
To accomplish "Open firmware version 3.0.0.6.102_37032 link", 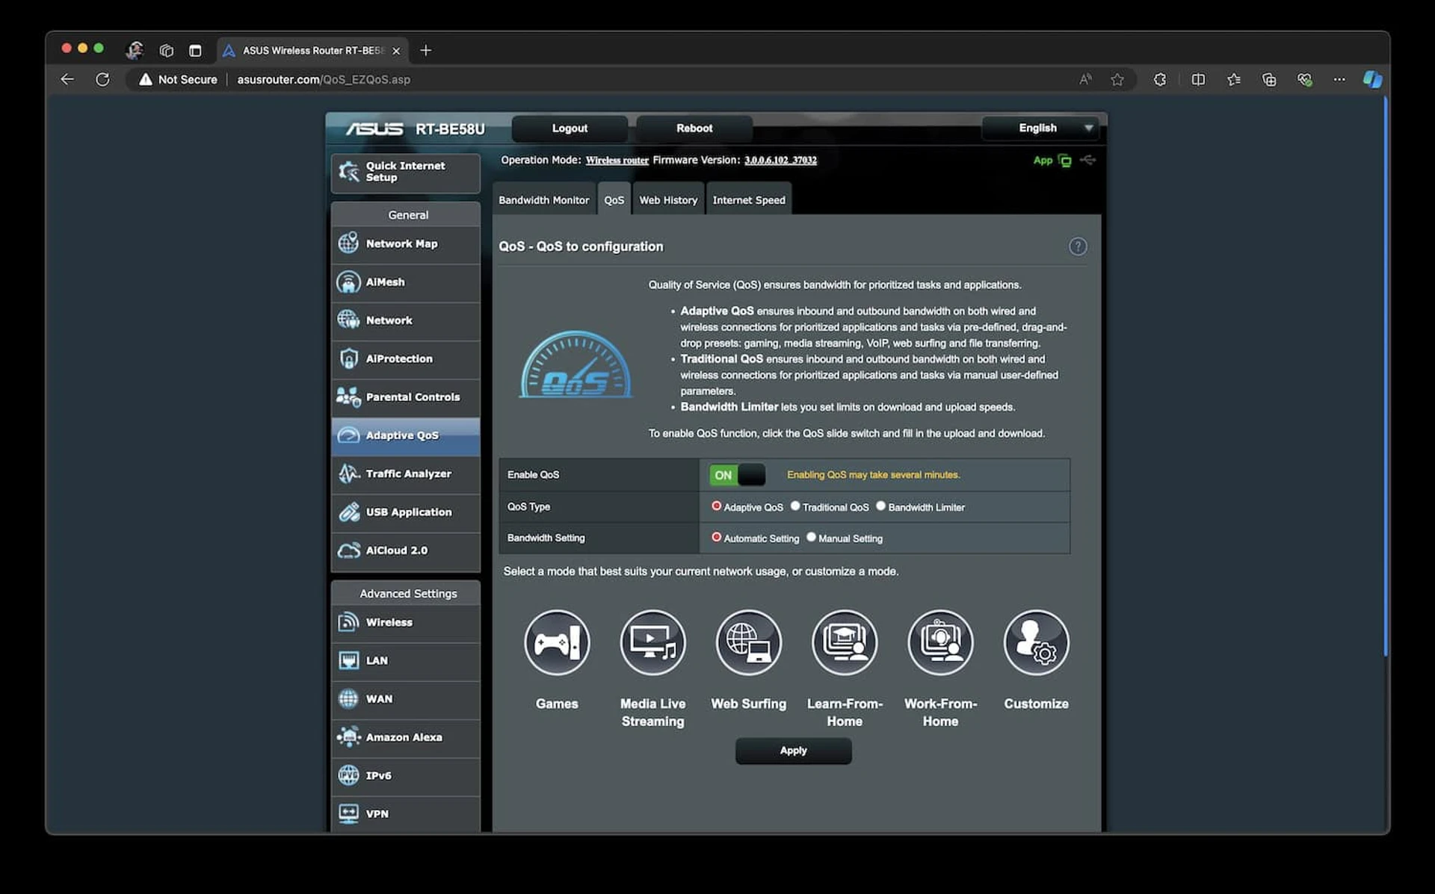I will [780, 161].
